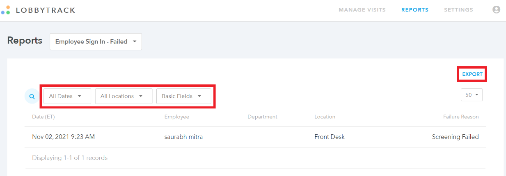Sort by the Date (ET) column header
Screen dimensions: 506x176
pos(44,117)
